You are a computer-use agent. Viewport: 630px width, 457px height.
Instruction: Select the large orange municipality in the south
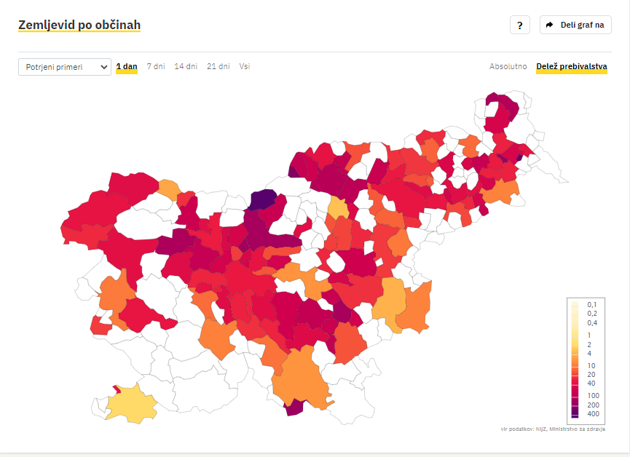(x=299, y=378)
